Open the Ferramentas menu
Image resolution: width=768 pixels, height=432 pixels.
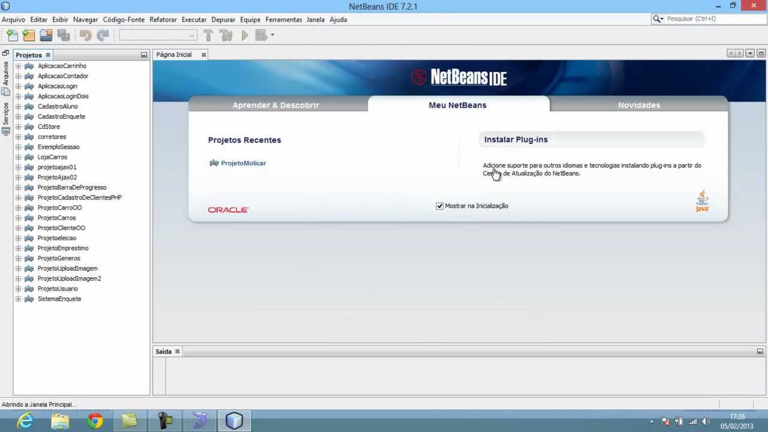(284, 19)
